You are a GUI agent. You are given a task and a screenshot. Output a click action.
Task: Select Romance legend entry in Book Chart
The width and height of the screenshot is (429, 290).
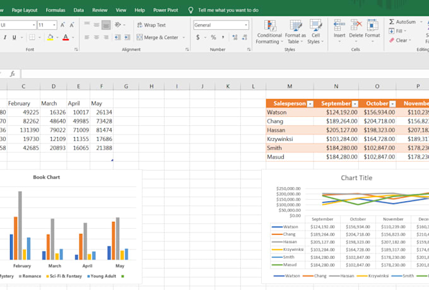(30, 276)
